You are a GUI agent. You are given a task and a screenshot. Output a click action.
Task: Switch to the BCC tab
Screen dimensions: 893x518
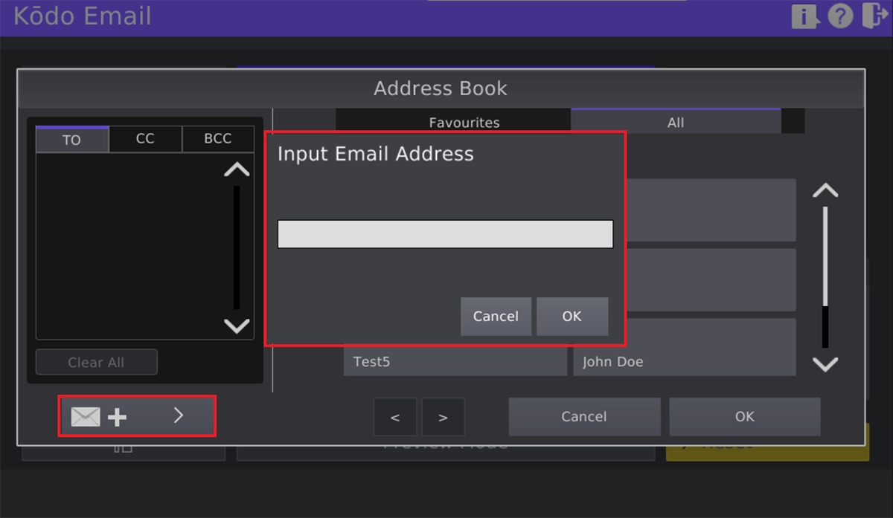218,139
